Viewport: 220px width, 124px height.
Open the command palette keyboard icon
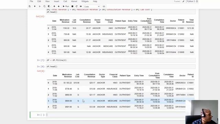(104, 7)
